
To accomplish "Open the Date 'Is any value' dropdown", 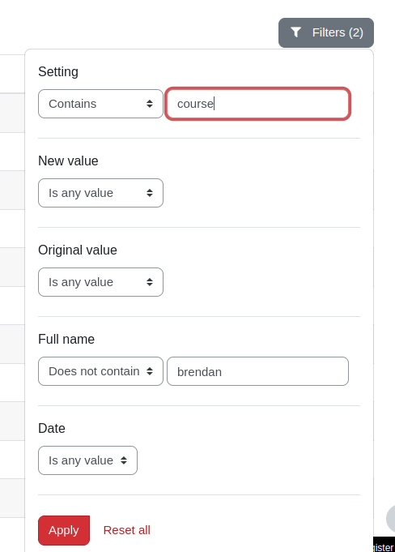I will click(87, 460).
